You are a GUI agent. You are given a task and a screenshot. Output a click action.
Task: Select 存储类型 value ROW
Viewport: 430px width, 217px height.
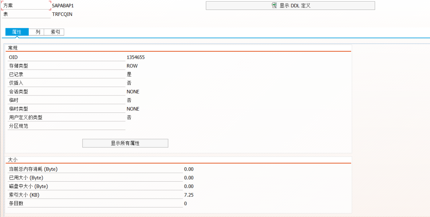pos(132,66)
